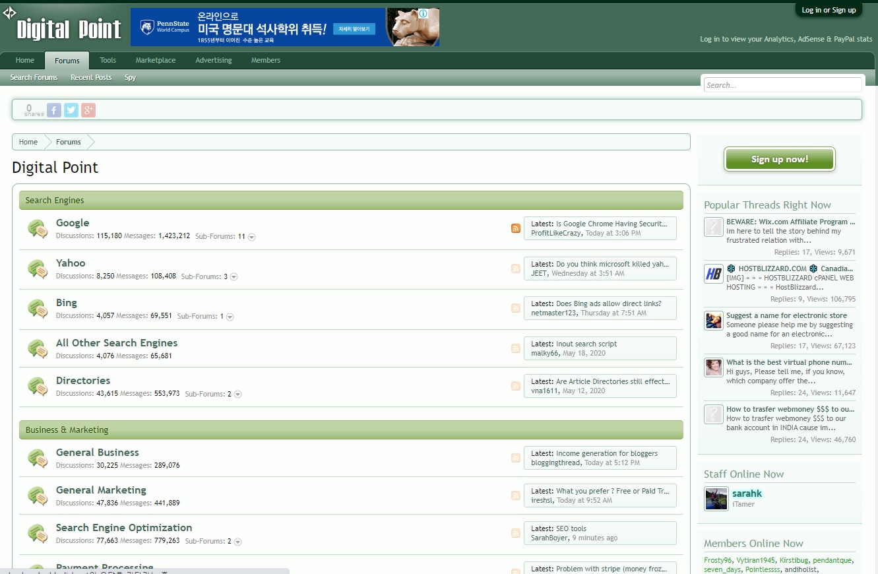Open Directories forum RSS feed icon
878x574 pixels.
[x=516, y=386]
